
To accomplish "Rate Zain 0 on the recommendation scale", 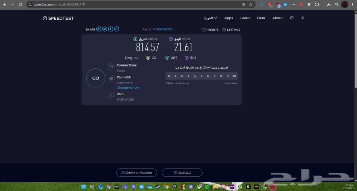I will (169, 76).
